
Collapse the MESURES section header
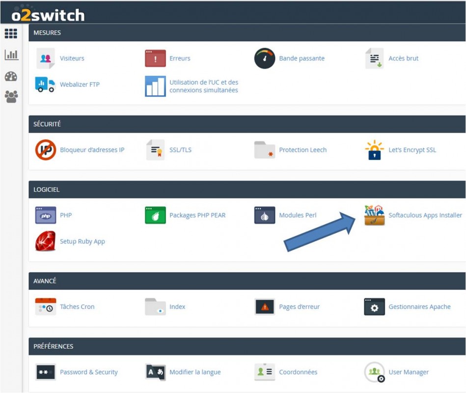247,33
